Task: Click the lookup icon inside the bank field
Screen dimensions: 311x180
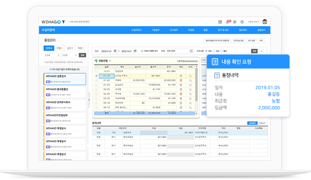Action: coord(191,51)
